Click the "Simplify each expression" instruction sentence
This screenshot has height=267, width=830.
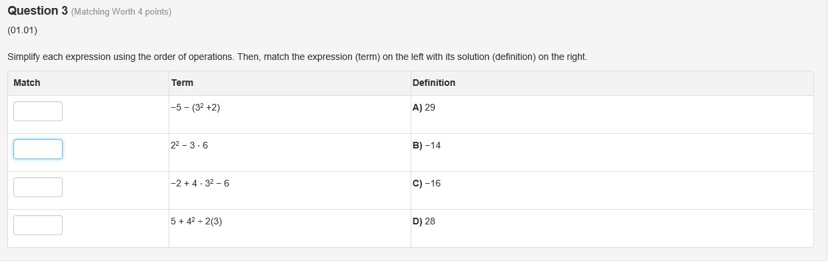(120, 57)
